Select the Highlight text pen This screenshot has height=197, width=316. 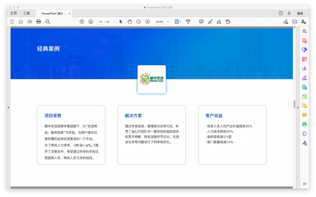tap(210, 22)
